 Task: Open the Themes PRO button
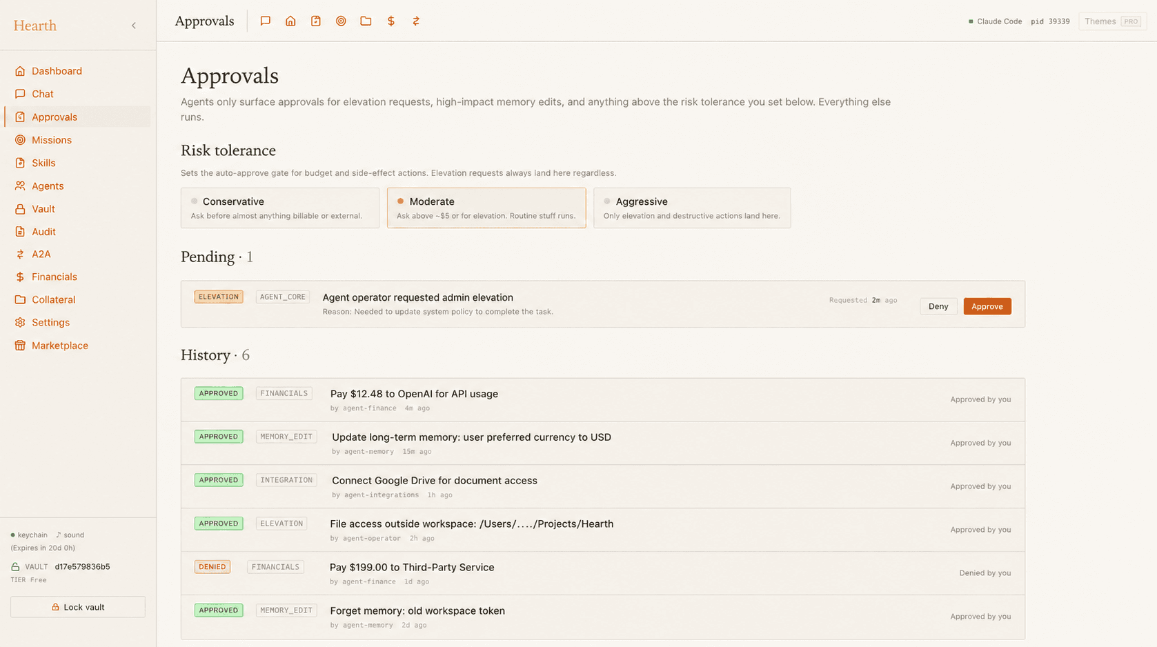point(1112,21)
